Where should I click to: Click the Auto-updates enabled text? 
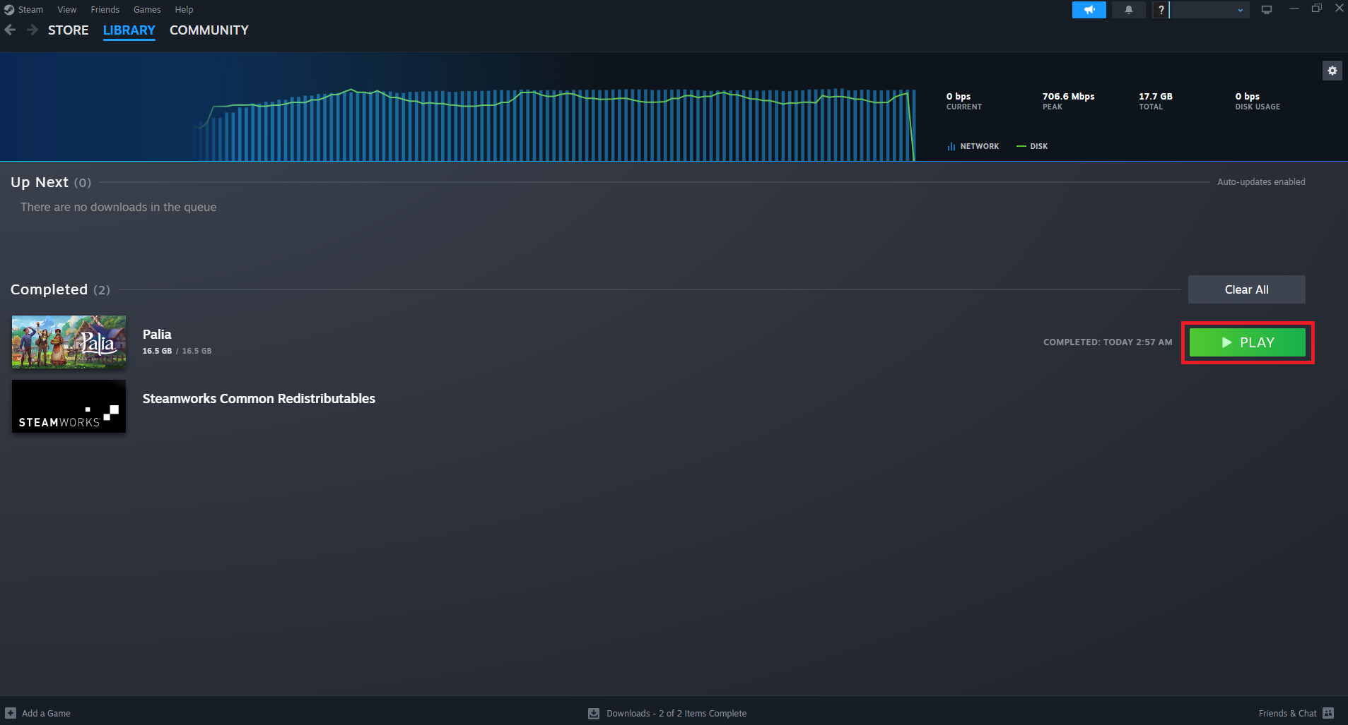1261,181
